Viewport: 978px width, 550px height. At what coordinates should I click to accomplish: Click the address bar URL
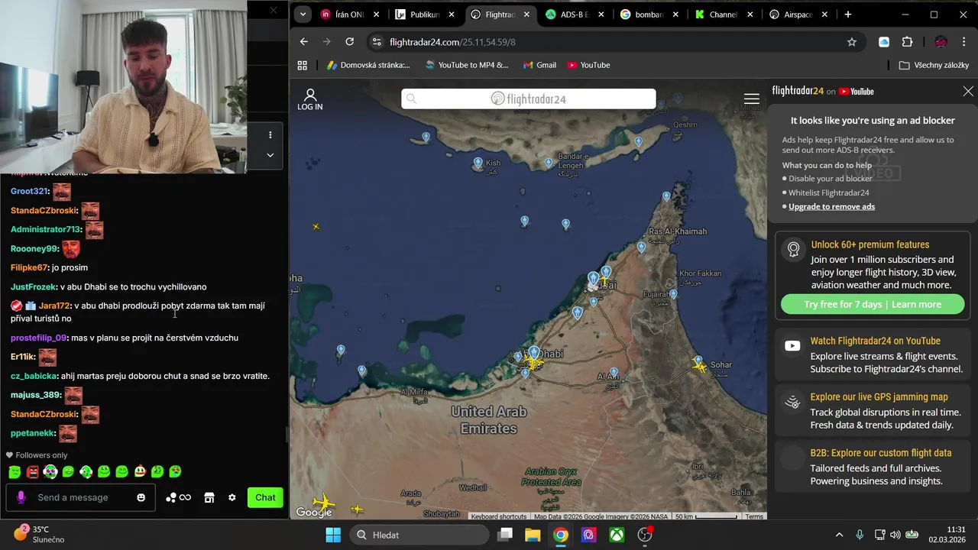point(452,42)
